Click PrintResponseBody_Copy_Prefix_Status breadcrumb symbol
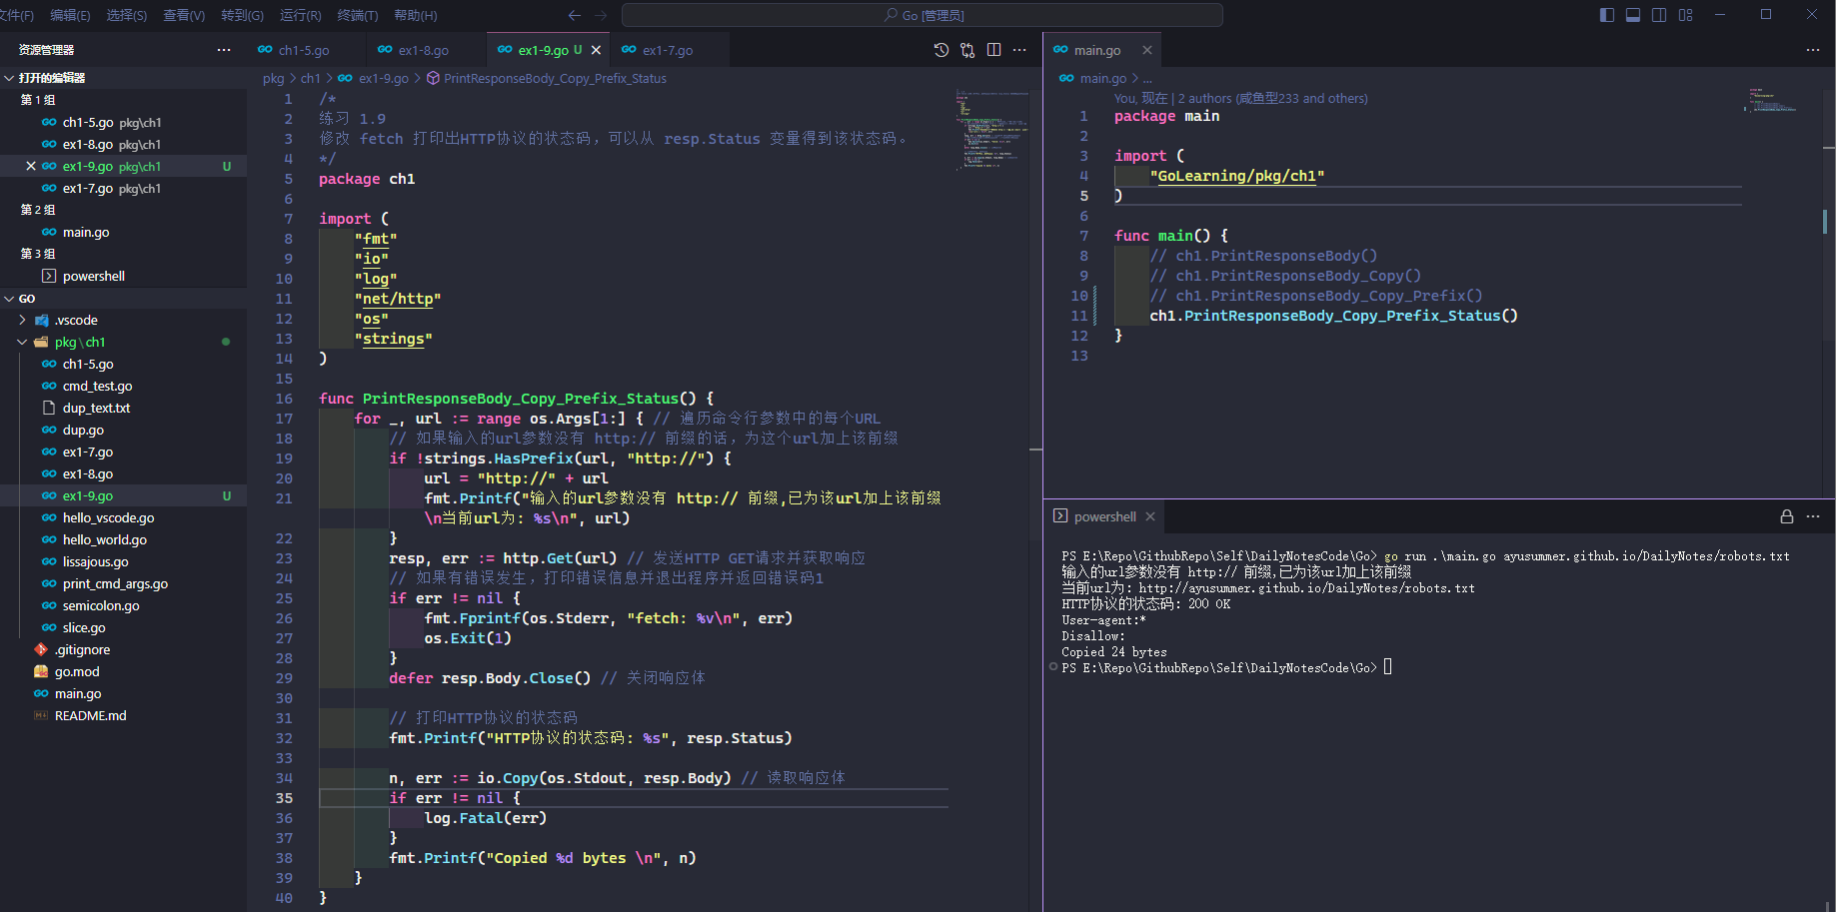The width and height of the screenshot is (1836, 912). [546, 78]
